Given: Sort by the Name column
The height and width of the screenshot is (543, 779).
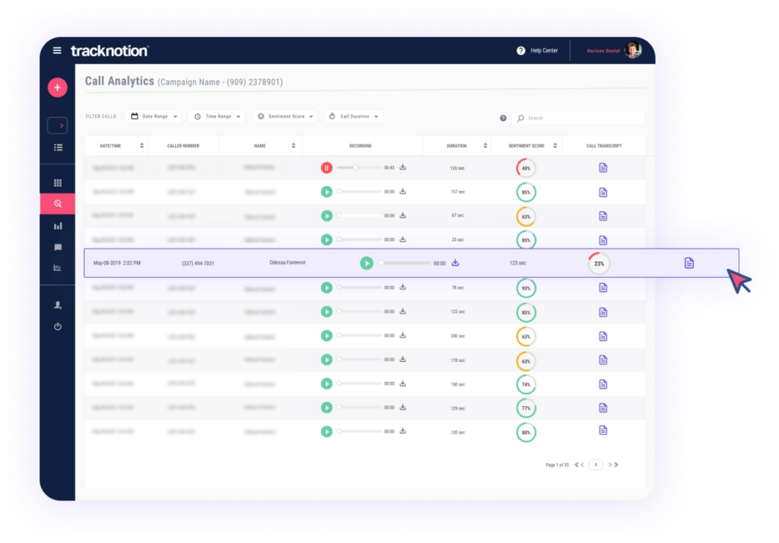Looking at the screenshot, I should point(293,145).
